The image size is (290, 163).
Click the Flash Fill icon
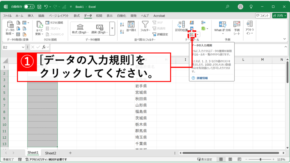click(x=192, y=23)
